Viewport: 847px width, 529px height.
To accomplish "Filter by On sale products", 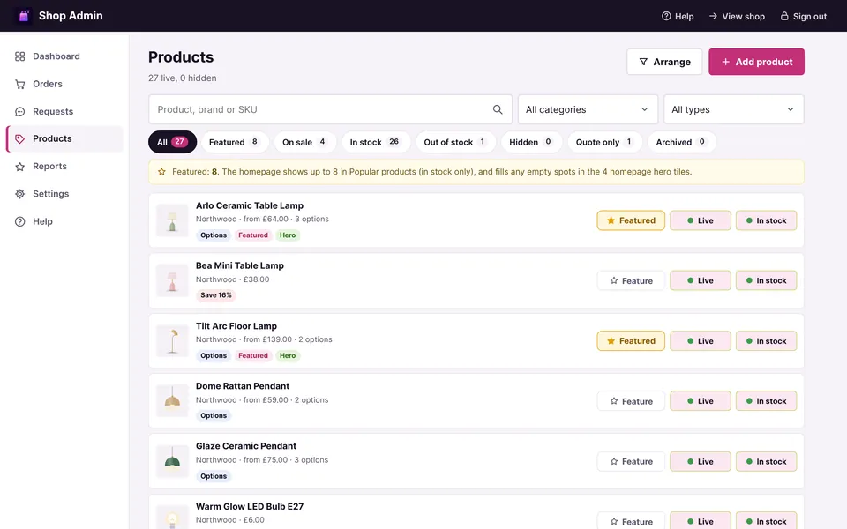I will (x=304, y=142).
